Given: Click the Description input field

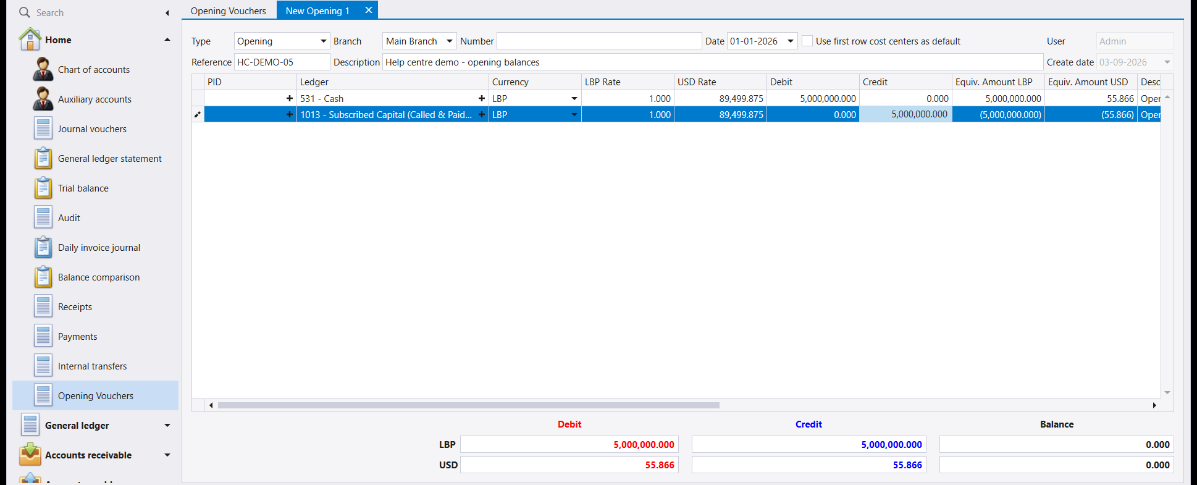Looking at the screenshot, I should click(x=713, y=62).
